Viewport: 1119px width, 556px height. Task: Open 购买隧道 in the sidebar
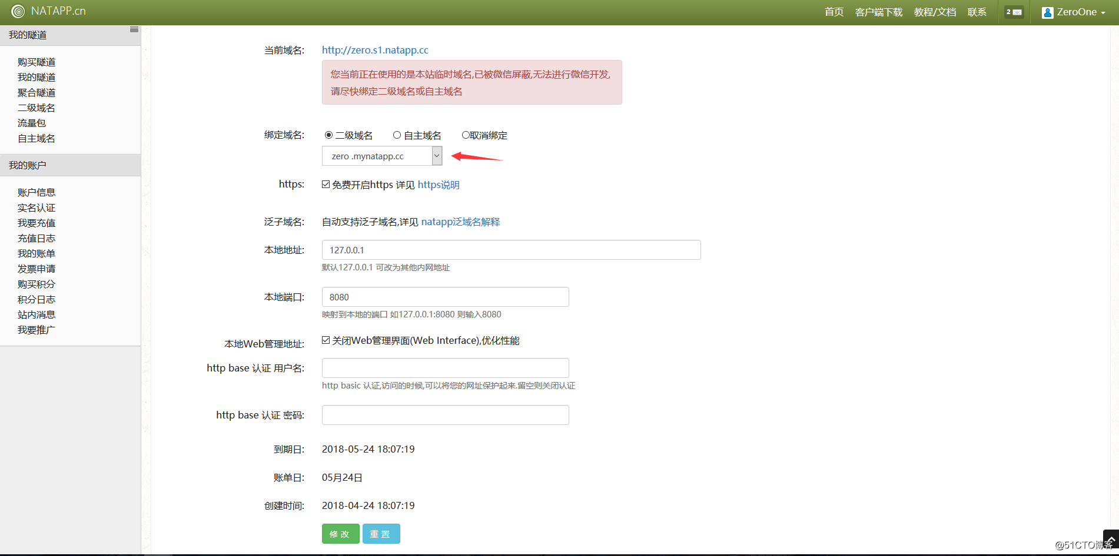[36, 62]
